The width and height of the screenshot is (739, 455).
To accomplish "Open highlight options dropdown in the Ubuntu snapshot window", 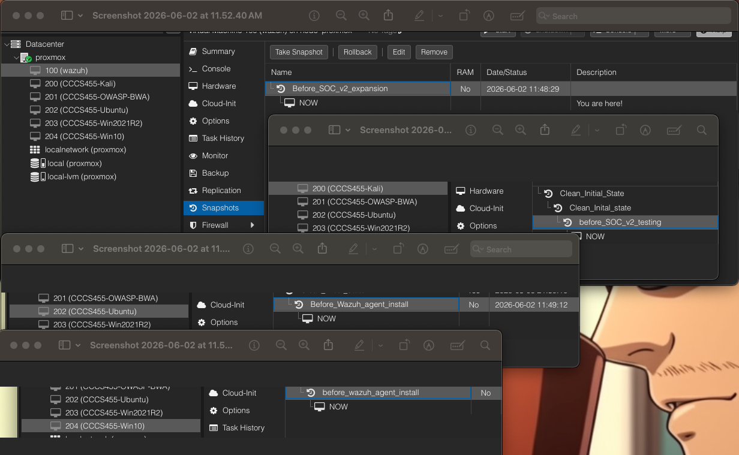I will tap(374, 249).
